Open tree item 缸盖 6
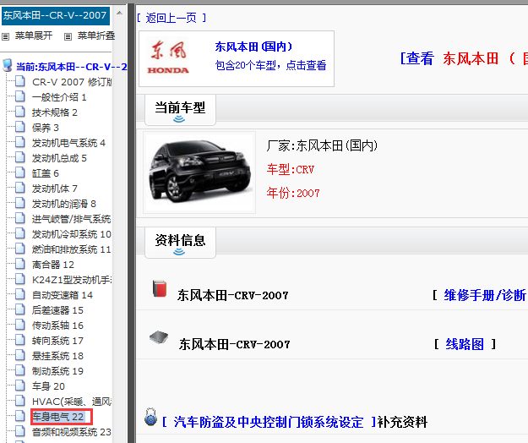The height and width of the screenshot is (443, 528). click(46, 173)
